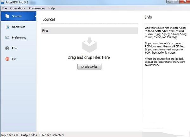Click the AlterPDF app icon in title bar
The width and height of the screenshot is (190, 137).
(3, 2)
